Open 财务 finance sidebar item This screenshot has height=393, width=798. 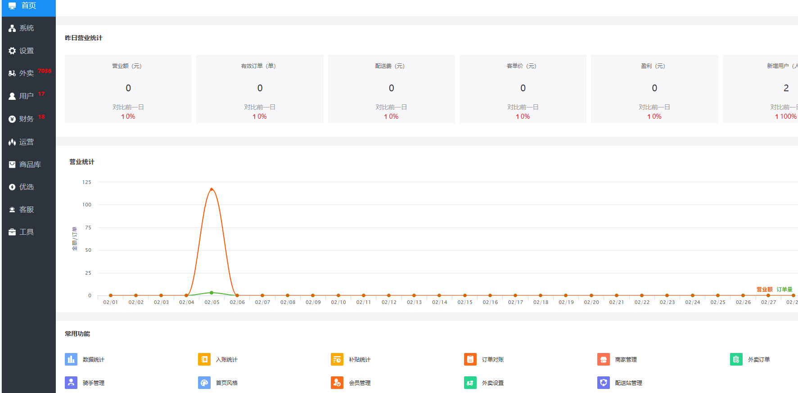[x=27, y=119]
